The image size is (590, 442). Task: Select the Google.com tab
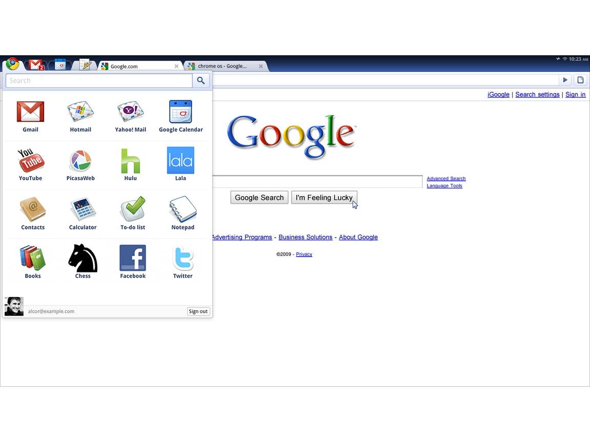pos(139,66)
